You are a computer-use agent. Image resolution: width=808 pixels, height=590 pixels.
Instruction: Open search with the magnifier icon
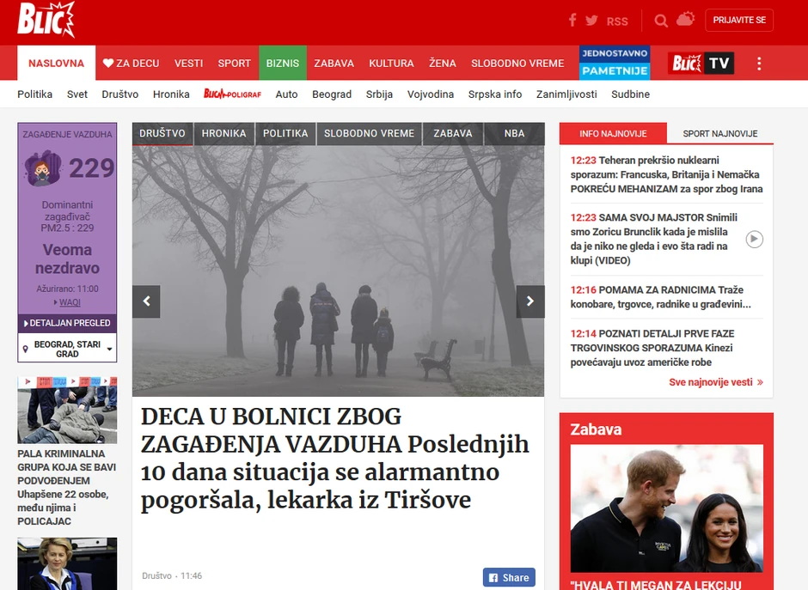coord(660,20)
